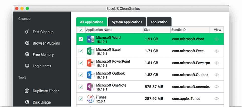Uncheck the Microsoft Word checkbox

tap(81, 39)
